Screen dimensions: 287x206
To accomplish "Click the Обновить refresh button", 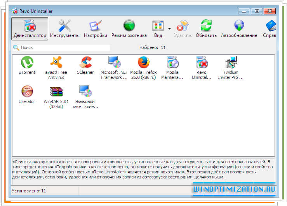I will [206, 29].
